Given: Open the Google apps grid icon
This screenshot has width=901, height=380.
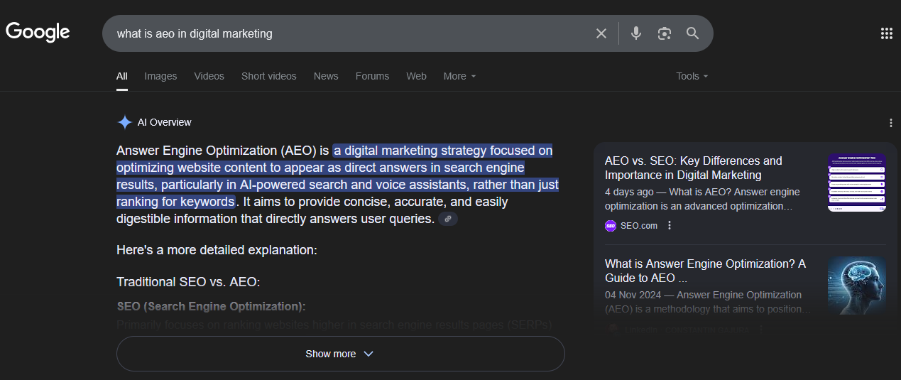Looking at the screenshot, I should click(x=886, y=33).
